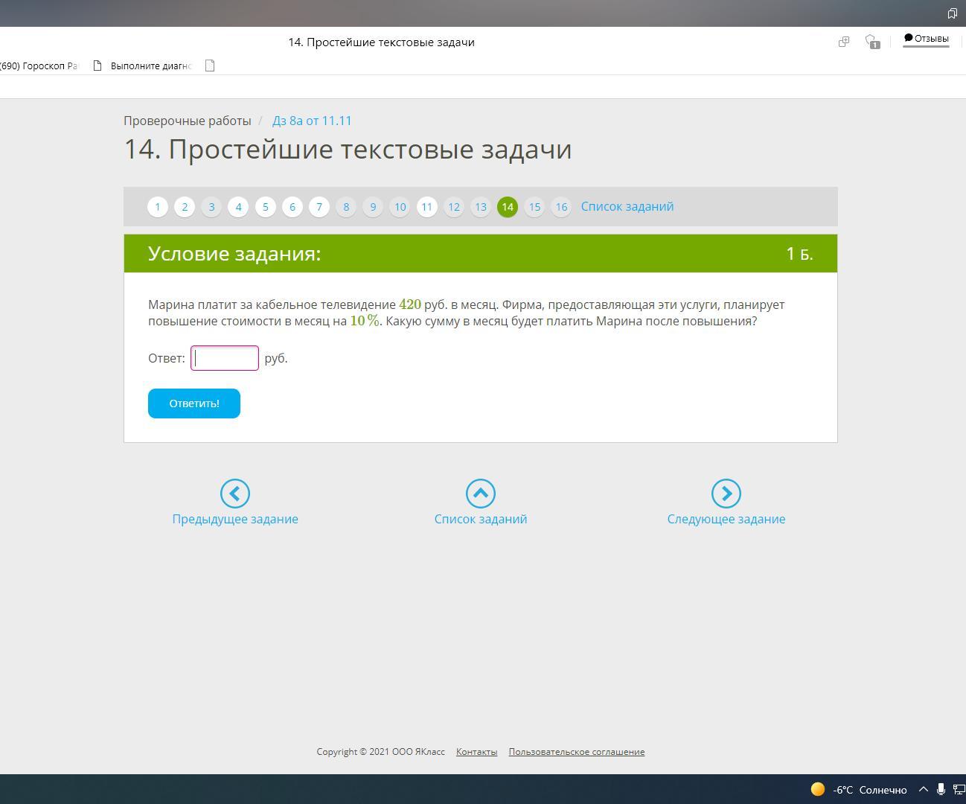Click the microphone icon in system tray
Viewport: 966px width, 804px height.
pos(941,790)
